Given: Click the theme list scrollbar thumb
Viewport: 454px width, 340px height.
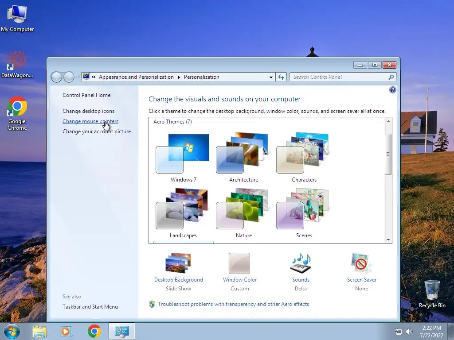Looking at the screenshot, I should point(388,154).
